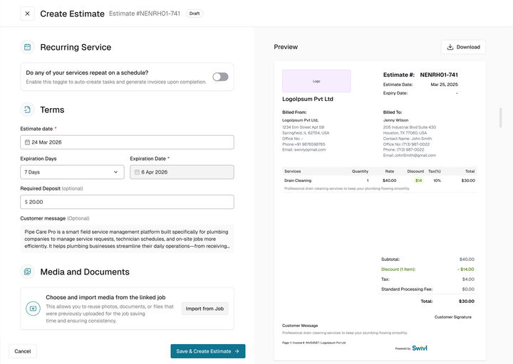Click the Customer message text area
513x364 pixels.
(127, 239)
